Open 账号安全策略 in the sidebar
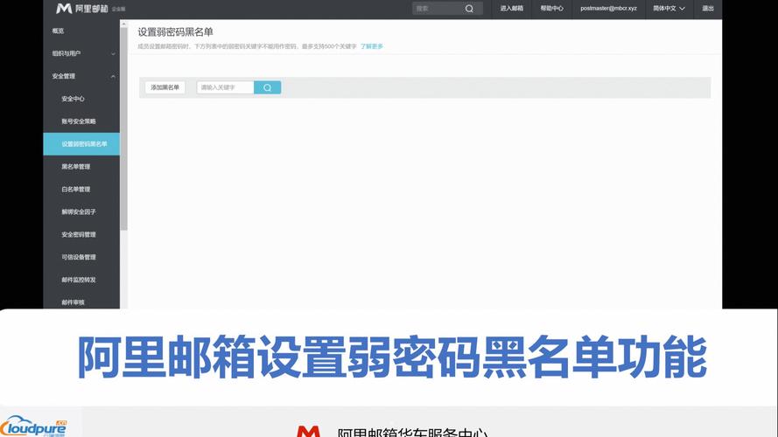The image size is (778, 437). pyautogui.click(x=79, y=121)
